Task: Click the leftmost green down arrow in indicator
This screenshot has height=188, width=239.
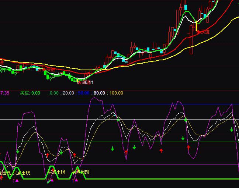Action: click(17, 151)
